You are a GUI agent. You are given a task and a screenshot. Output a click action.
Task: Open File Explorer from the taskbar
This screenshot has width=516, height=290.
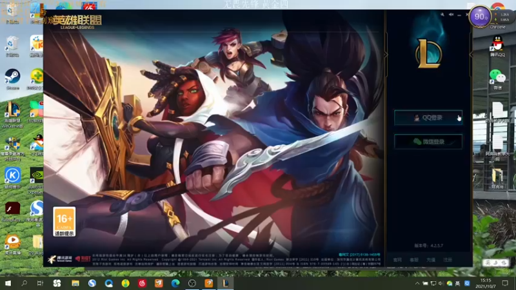[x=75, y=283]
